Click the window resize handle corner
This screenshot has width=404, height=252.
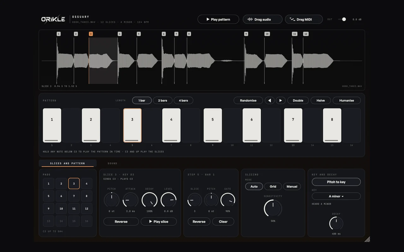(367, 239)
